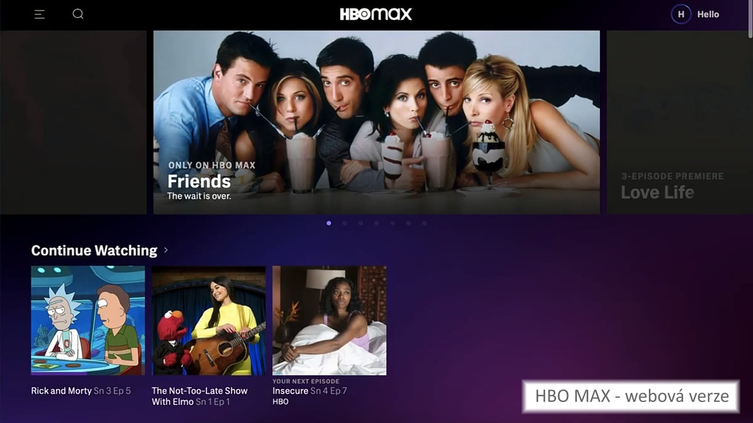Click the Rick and Morty title text

(59, 391)
